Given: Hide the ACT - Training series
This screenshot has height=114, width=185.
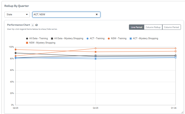Looking at the screenshot, I should click(95, 38).
